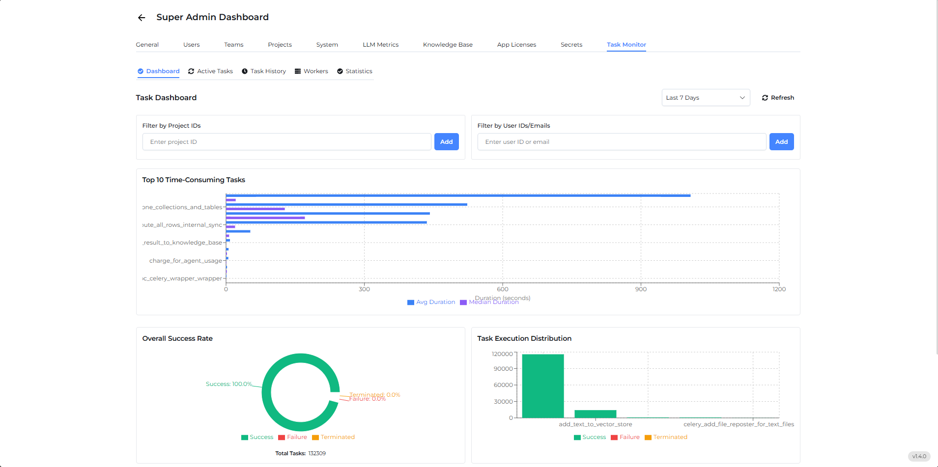Select the Task Monitor tab
This screenshot has height=467, width=938.
626,45
